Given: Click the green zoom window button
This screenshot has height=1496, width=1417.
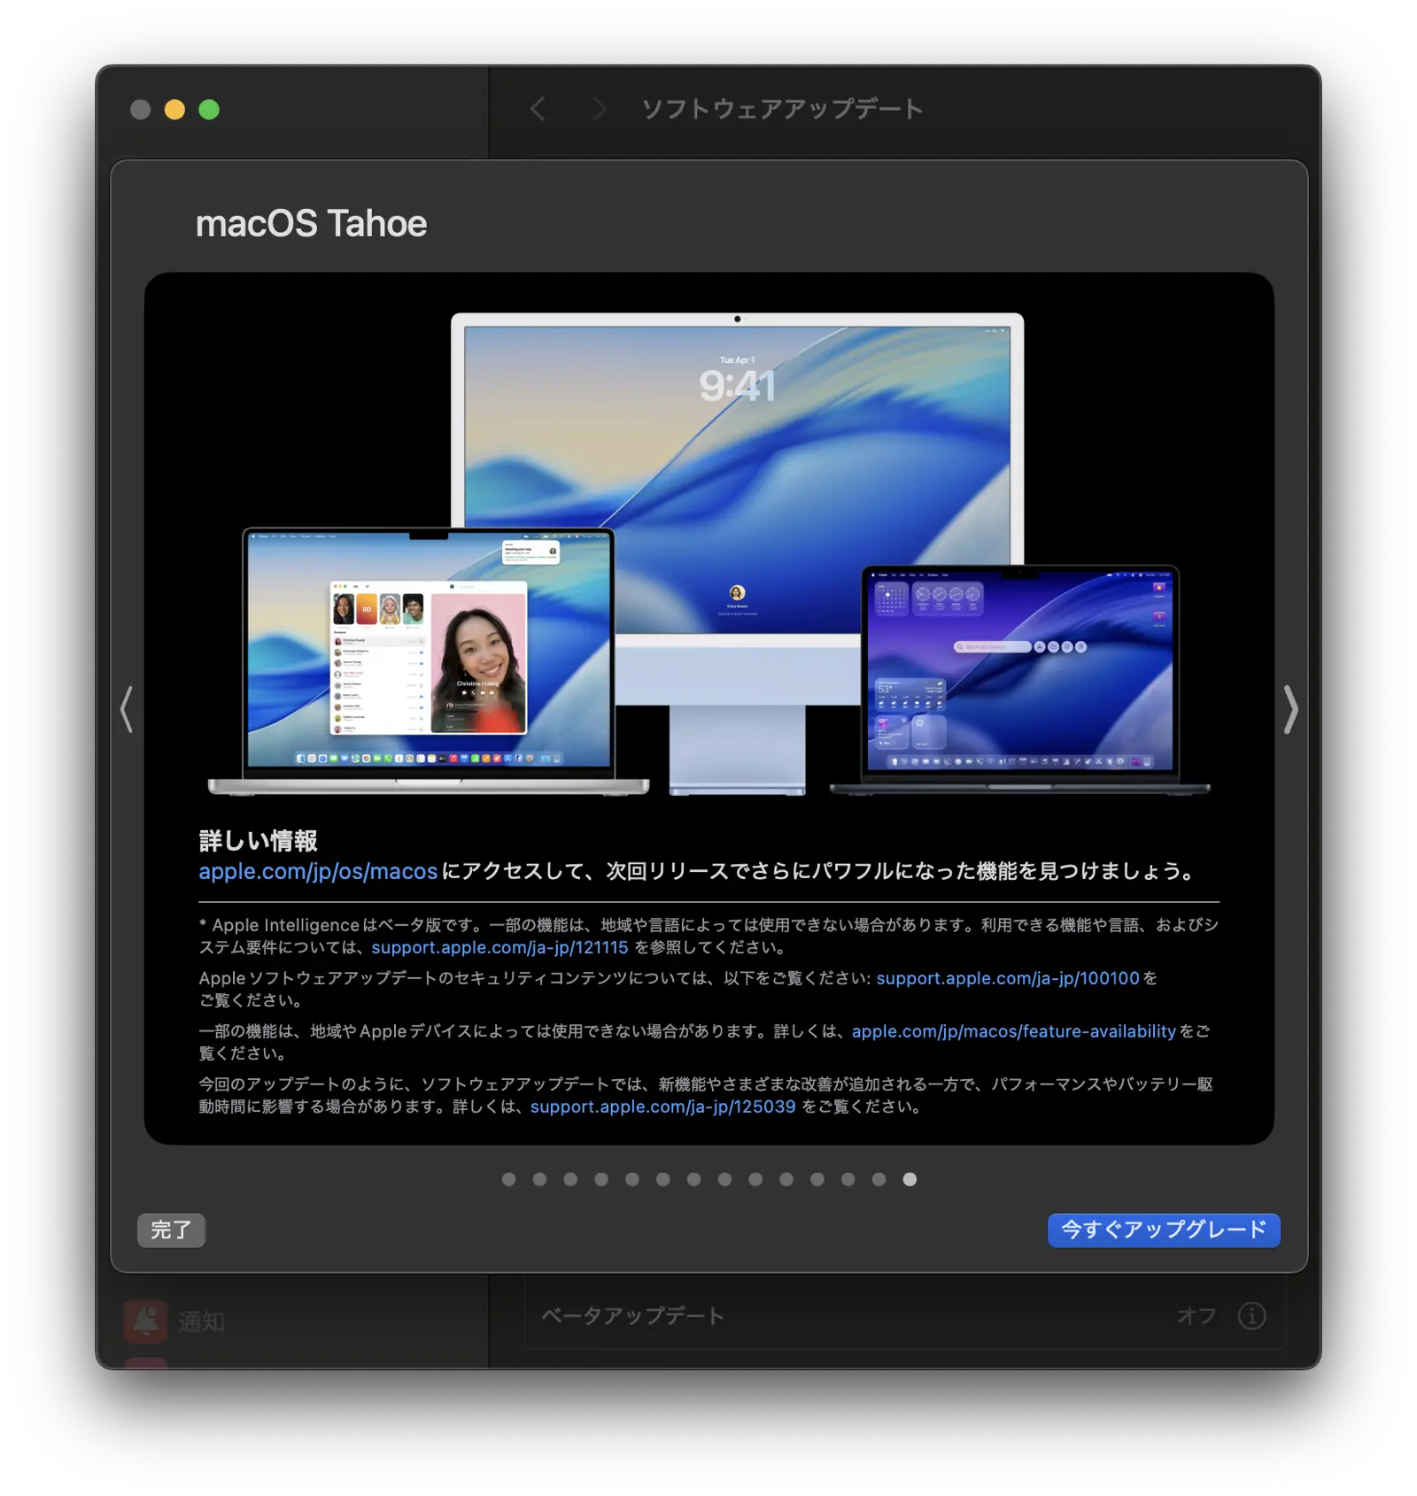Looking at the screenshot, I should pyautogui.click(x=209, y=109).
